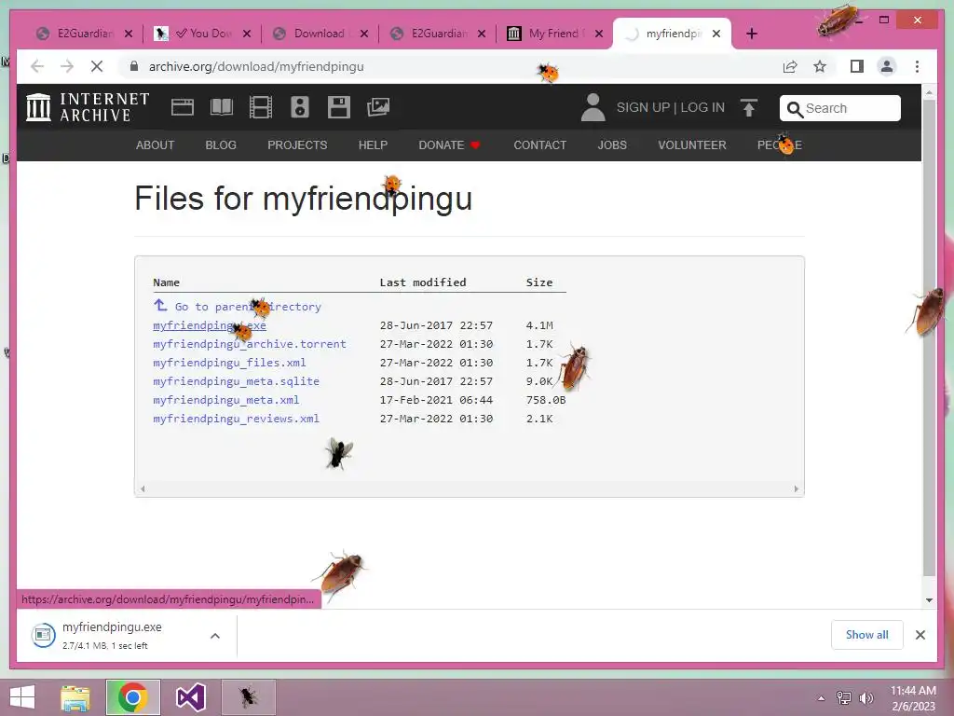Screen dimensions: 954x716
Task: Open Chrome three-dot menu
Action: coord(917,66)
